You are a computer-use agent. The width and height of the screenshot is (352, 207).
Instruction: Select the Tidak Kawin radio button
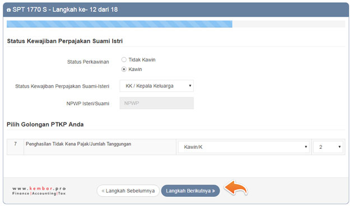point(124,60)
